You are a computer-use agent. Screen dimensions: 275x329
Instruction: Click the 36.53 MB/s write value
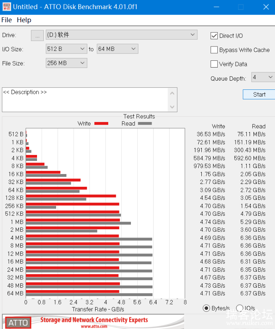pyautogui.click(x=211, y=134)
